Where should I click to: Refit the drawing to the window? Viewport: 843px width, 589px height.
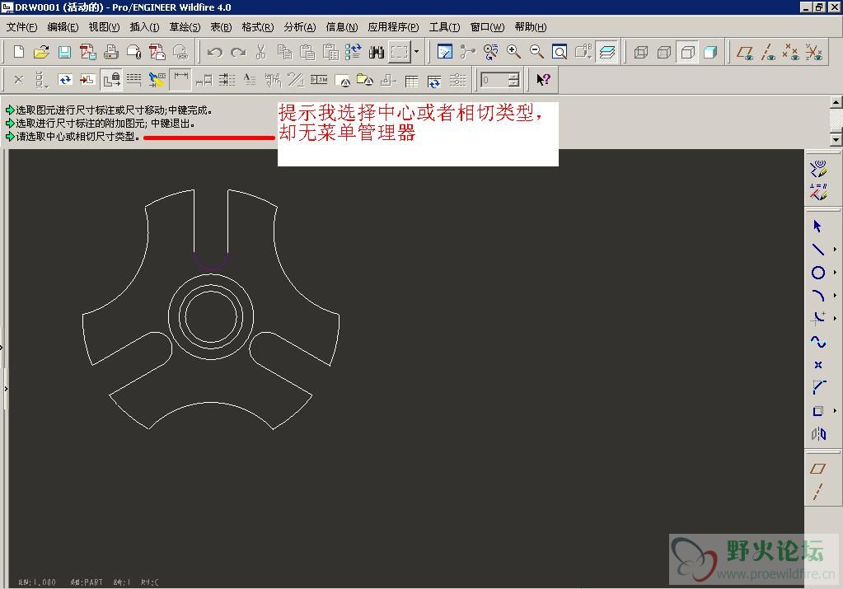[x=560, y=52]
